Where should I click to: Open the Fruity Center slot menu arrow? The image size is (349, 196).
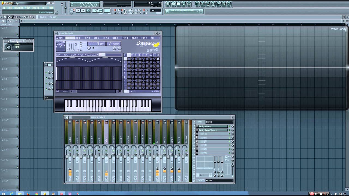pyautogui.click(x=197, y=126)
